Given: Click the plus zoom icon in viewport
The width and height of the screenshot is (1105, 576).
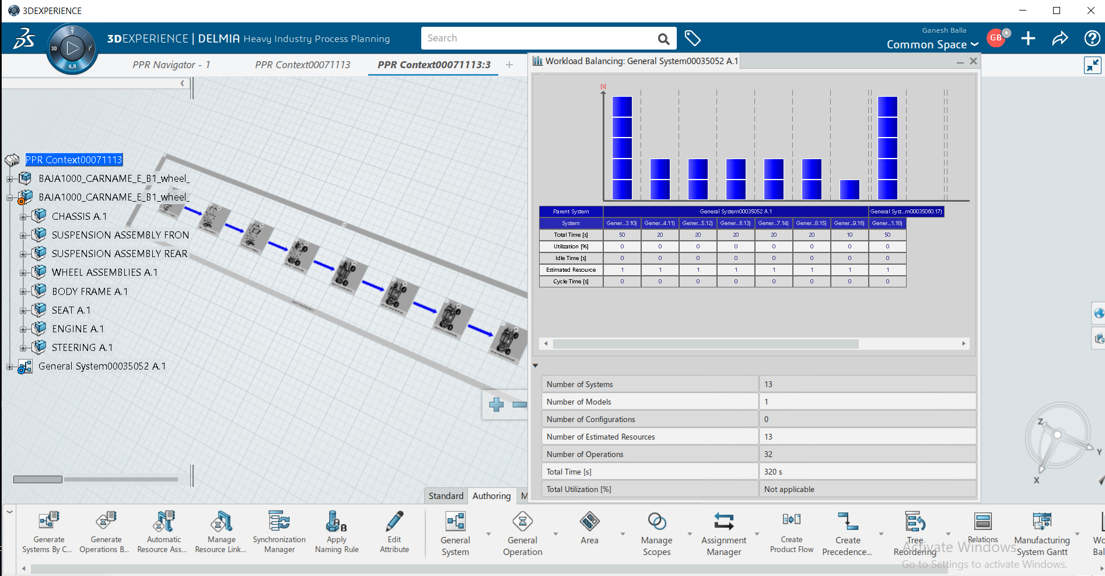Looking at the screenshot, I should click(x=496, y=404).
